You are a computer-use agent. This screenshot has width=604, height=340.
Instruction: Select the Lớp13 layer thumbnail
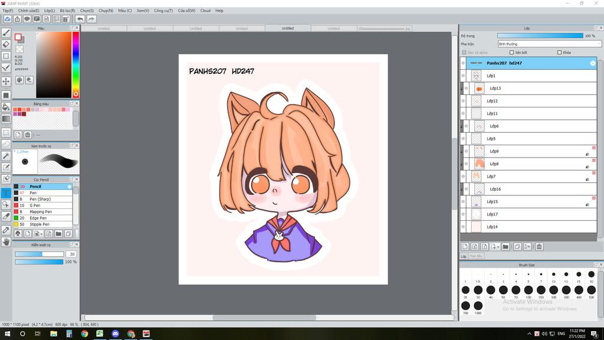pyautogui.click(x=479, y=89)
